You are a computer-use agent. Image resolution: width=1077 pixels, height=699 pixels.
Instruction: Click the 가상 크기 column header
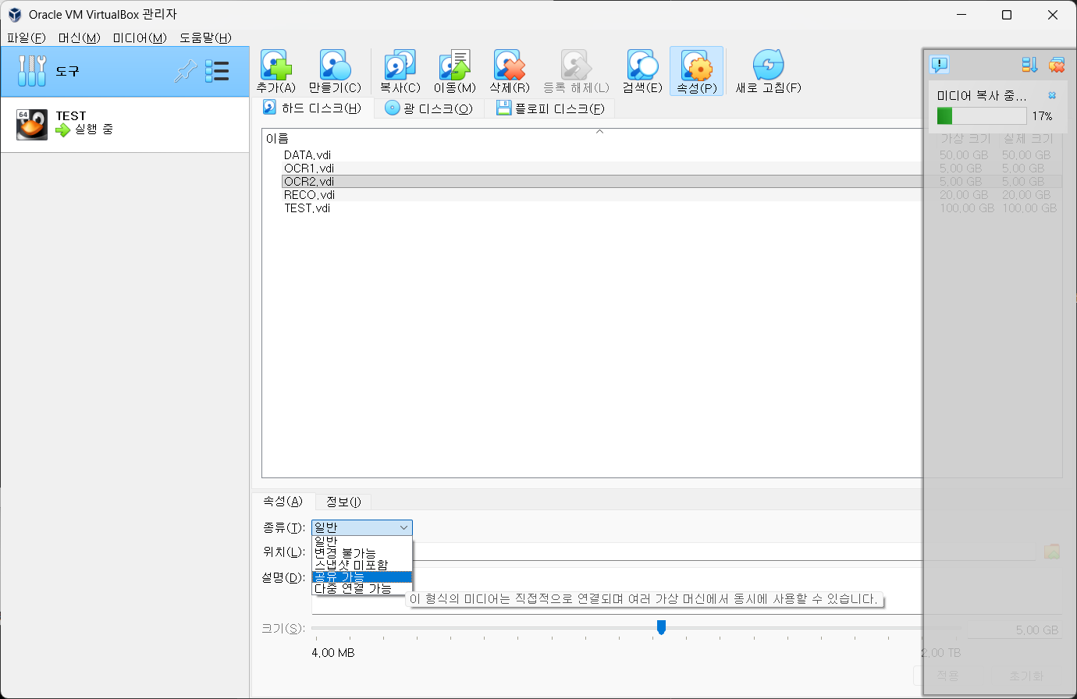[965, 138]
